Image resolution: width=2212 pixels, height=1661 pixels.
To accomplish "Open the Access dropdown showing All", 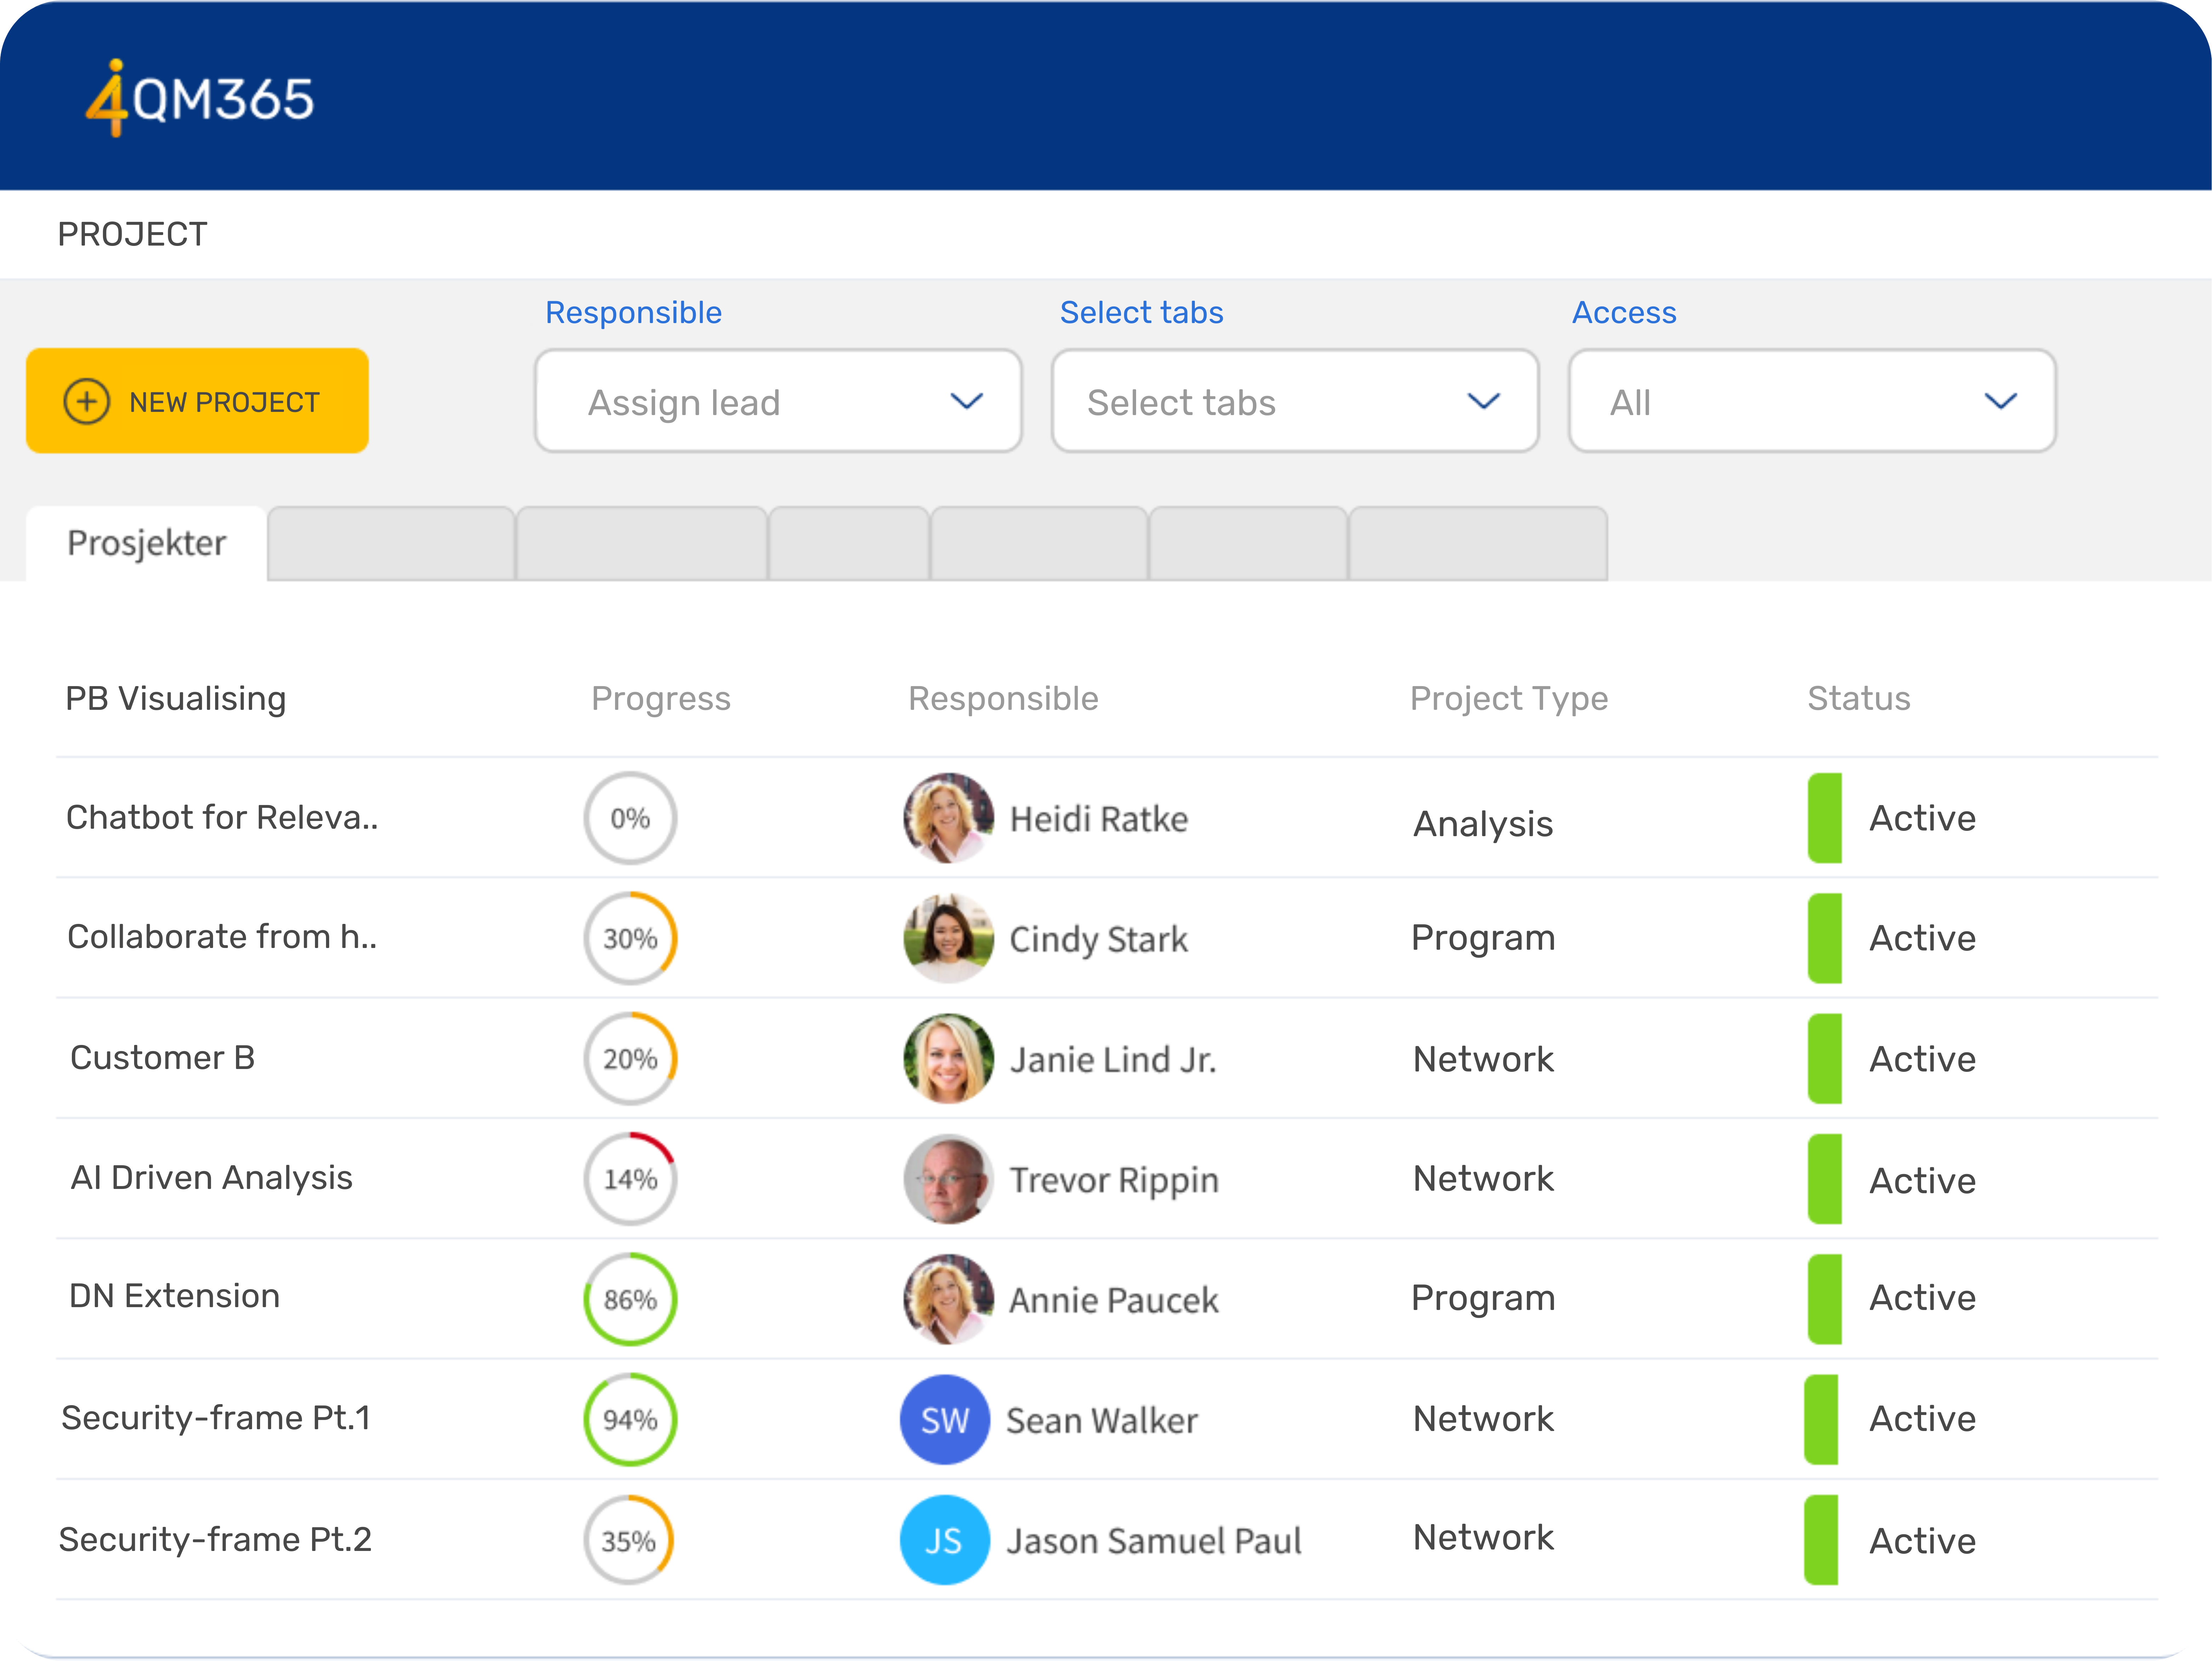I will pos(1812,401).
